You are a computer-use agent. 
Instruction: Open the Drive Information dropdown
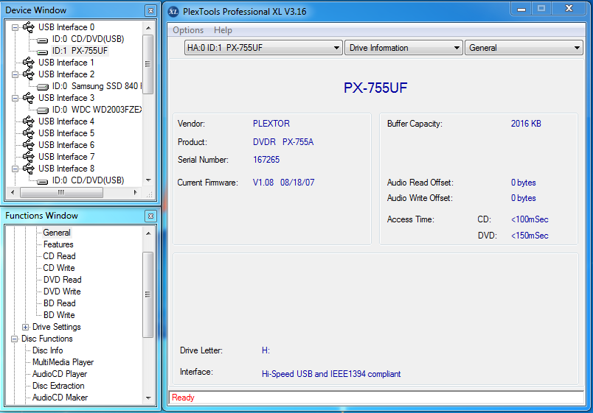click(x=403, y=48)
